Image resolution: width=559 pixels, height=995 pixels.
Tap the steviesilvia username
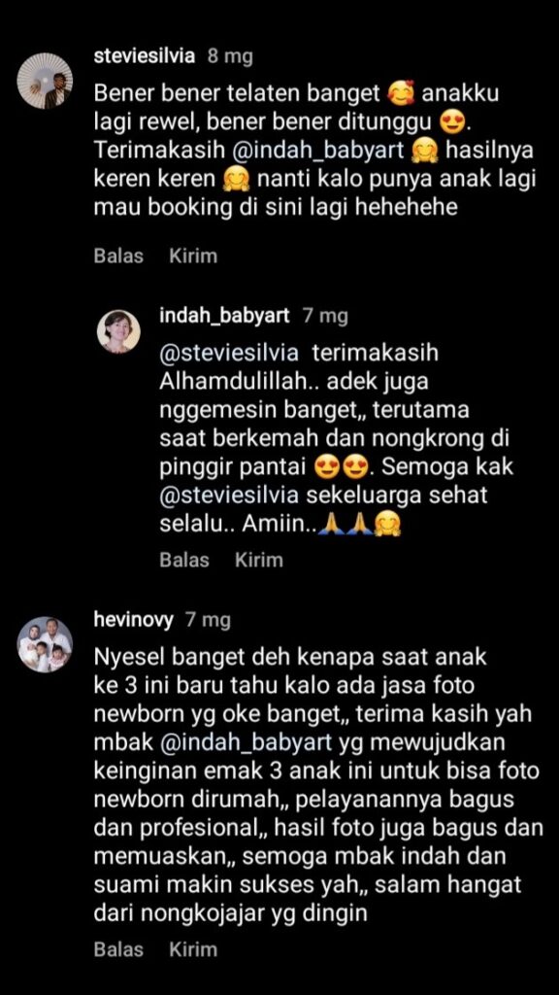145,56
